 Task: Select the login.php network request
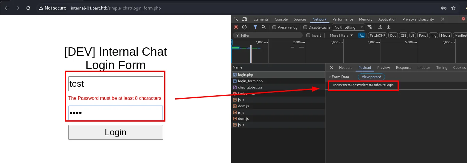tap(278, 75)
